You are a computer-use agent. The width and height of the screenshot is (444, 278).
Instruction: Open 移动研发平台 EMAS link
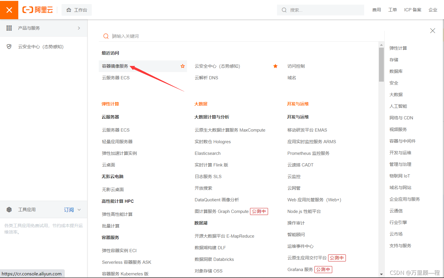pyautogui.click(x=307, y=130)
